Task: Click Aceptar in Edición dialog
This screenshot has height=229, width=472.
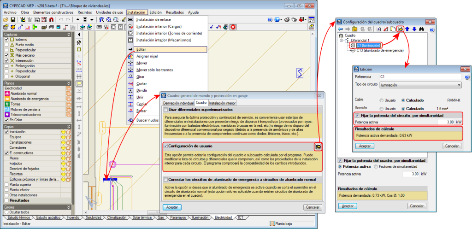Action: tap(365, 146)
